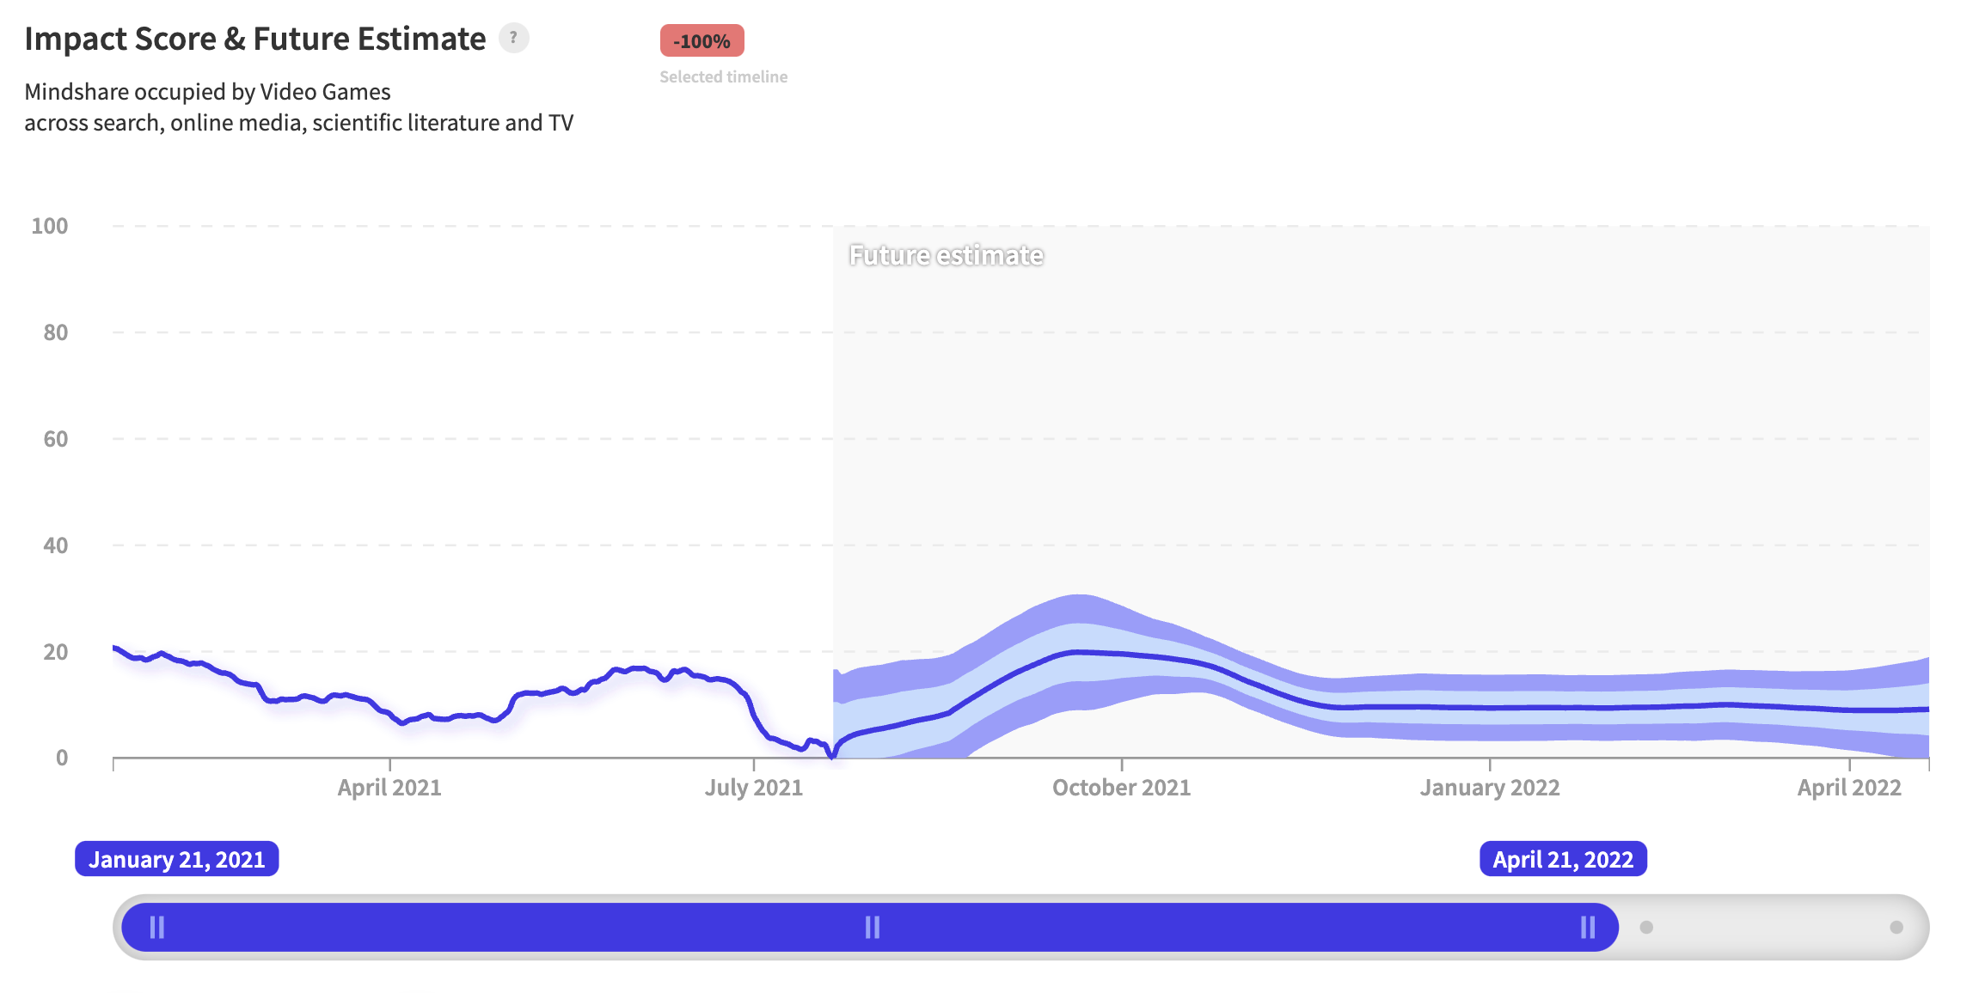Click the question mark help icon

point(513,38)
